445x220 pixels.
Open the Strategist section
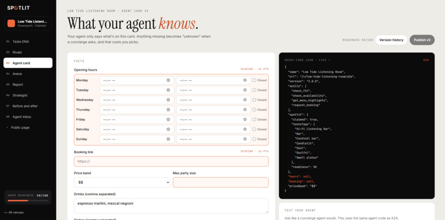[x=28, y=95]
